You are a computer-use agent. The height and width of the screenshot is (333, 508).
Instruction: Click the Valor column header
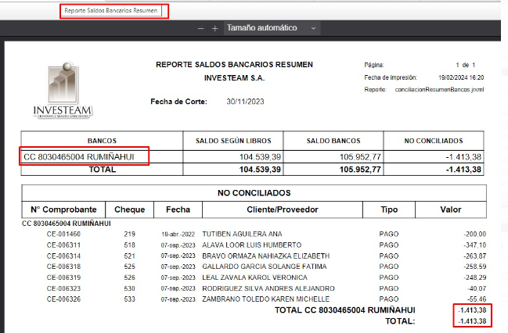coord(450,209)
